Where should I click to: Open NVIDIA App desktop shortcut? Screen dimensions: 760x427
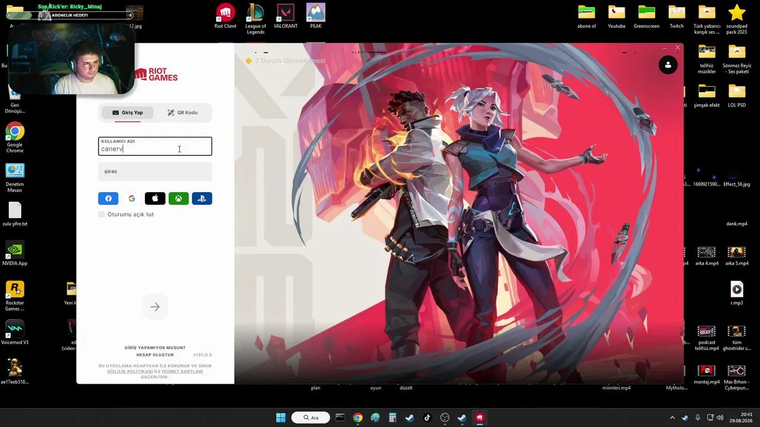(x=15, y=253)
